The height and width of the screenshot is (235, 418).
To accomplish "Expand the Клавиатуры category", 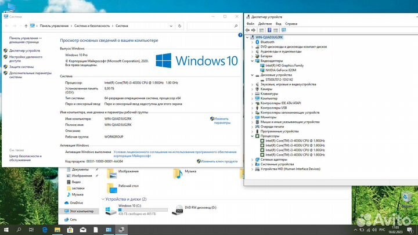I will click(x=252, y=94).
